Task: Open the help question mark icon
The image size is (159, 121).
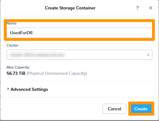Action: click(x=137, y=8)
